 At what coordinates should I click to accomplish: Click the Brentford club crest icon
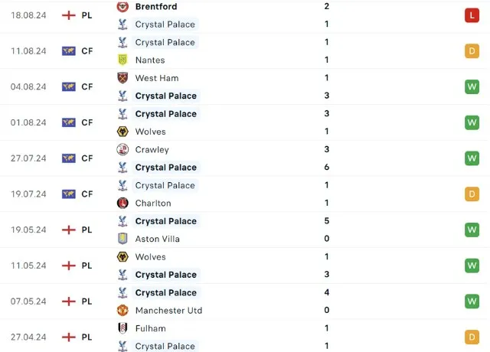[x=122, y=7]
